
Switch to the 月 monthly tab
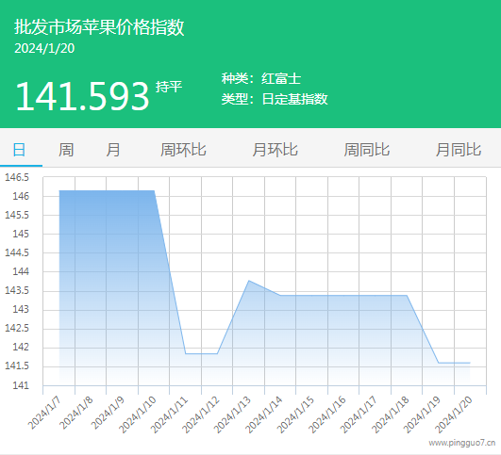pyautogui.click(x=113, y=150)
